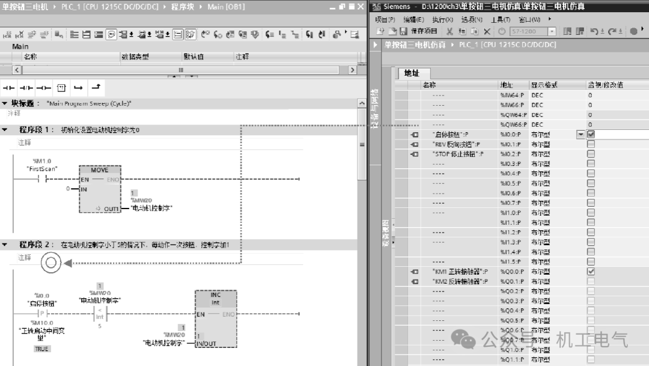Image resolution: width=649 pixels, height=366 pixels.
Task: Click 程序块 in the breadcrumb path
Action: (183, 7)
